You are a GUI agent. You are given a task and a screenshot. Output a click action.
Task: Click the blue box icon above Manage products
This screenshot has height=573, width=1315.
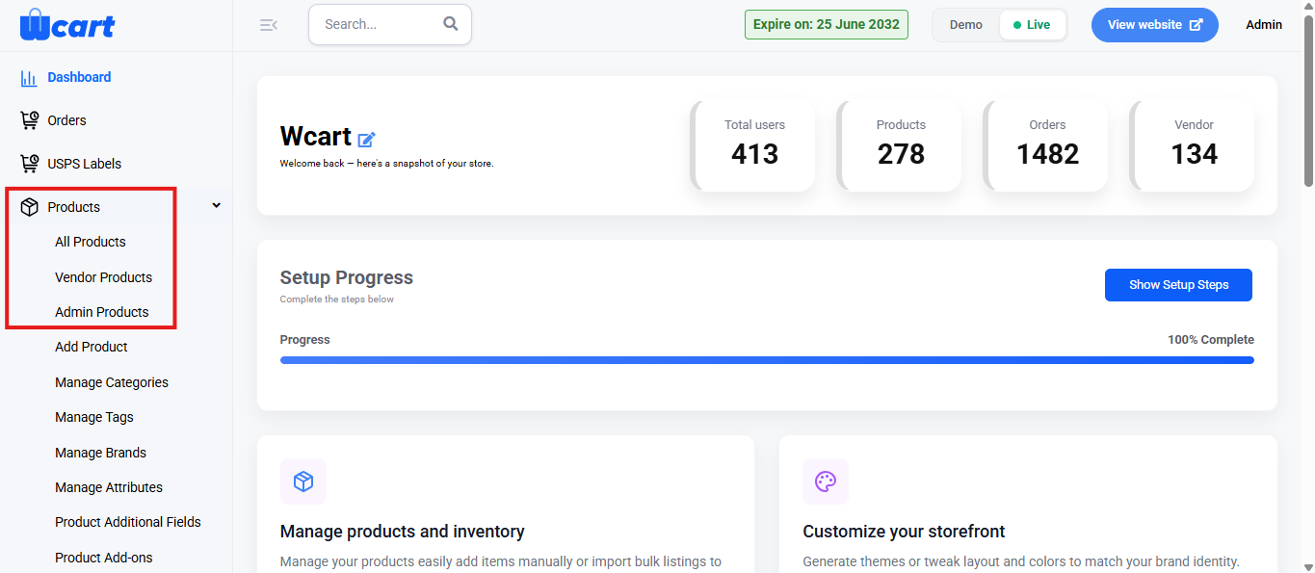[303, 482]
